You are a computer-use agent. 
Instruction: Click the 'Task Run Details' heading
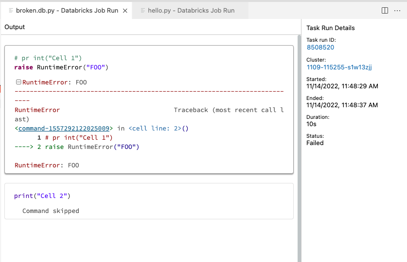click(x=331, y=28)
